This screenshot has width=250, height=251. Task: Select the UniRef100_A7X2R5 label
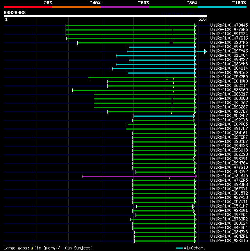(x=229, y=181)
